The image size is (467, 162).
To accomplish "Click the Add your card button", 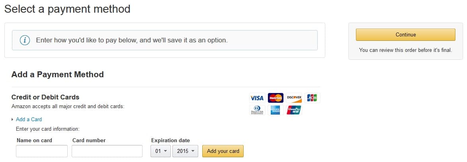I will pyautogui.click(x=223, y=151).
